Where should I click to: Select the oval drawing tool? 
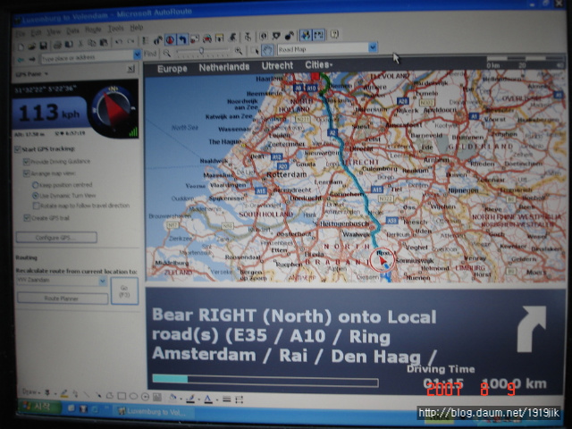coord(133,397)
